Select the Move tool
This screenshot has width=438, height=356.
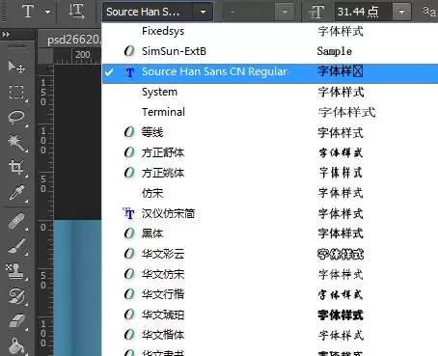tap(16, 68)
